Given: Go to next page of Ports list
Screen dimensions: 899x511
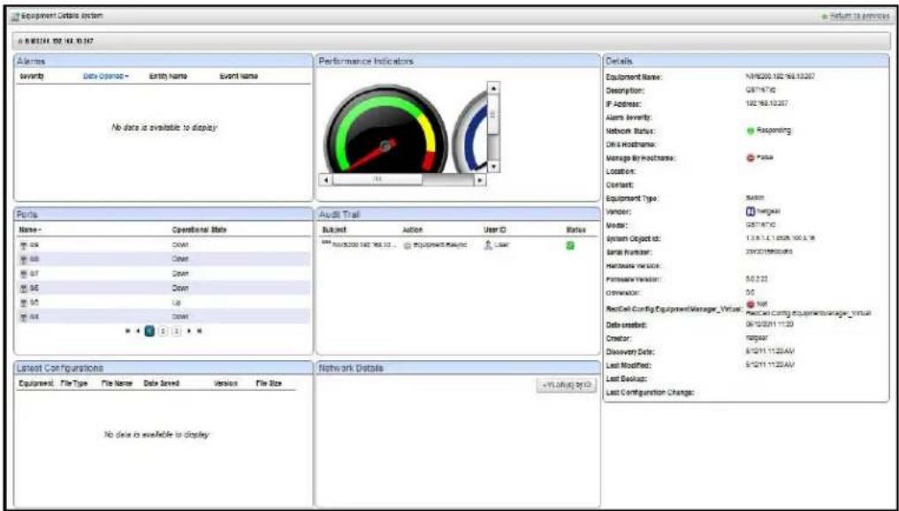Looking at the screenshot, I should click(189, 331).
